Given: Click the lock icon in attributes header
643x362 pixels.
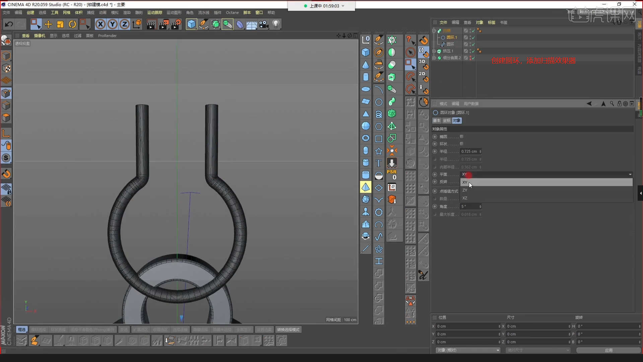Looking at the screenshot, I should pyautogui.click(x=619, y=104).
